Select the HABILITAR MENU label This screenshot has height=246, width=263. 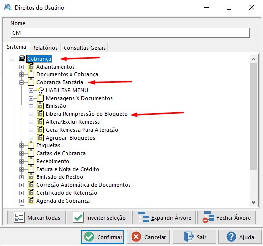pyautogui.click(x=67, y=90)
